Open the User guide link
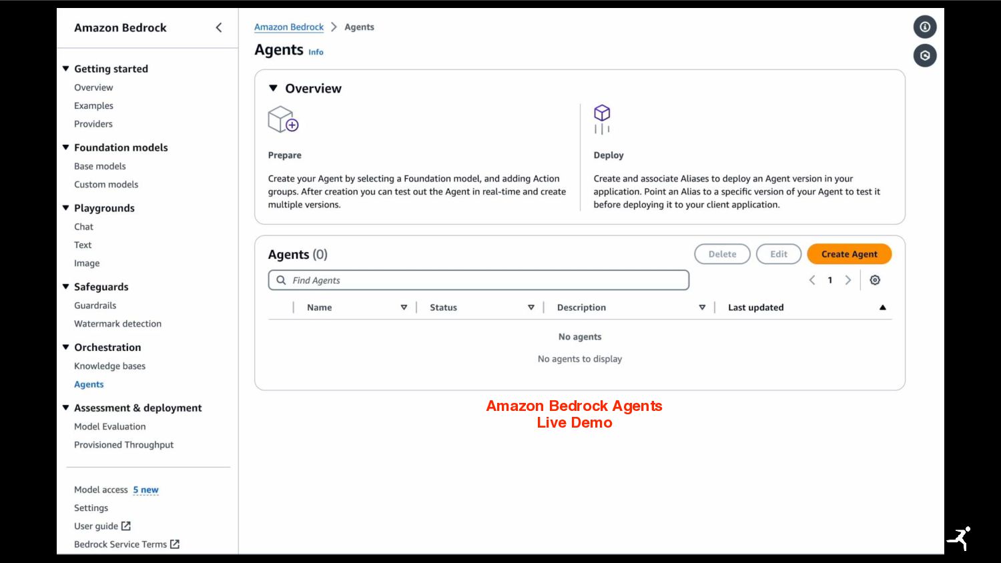The width and height of the screenshot is (1001, 563). click(x=96, y=526)
